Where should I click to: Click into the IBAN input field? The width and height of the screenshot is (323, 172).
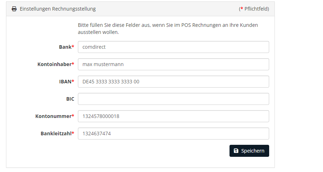pyautogui.click(x=174, y=82)
